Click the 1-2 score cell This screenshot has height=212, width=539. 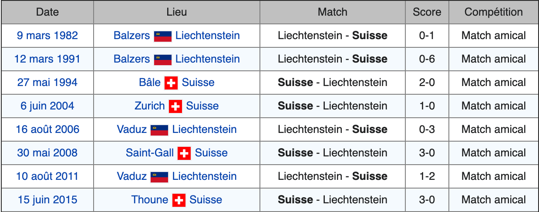point(427,176)
